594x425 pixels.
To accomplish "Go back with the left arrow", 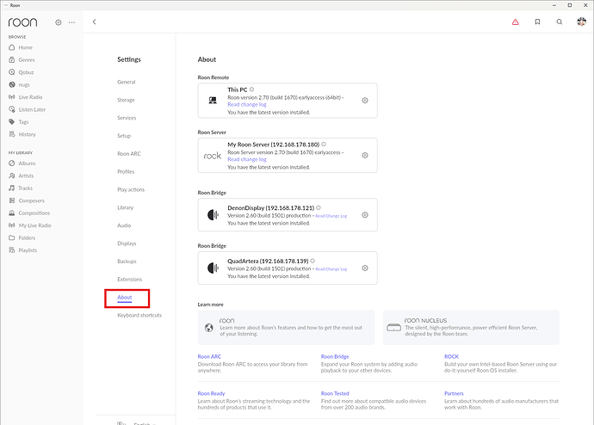I will coord(95,22).
